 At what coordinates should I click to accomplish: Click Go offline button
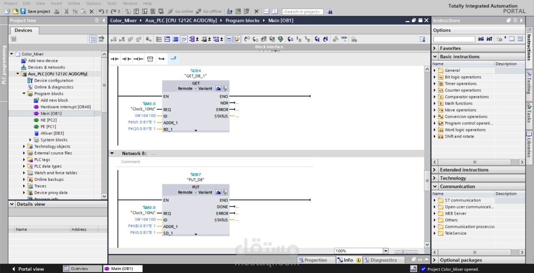[209, 11]
